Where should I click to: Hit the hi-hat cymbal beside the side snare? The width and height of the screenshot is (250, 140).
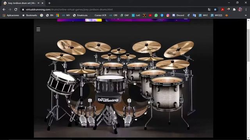82,71
